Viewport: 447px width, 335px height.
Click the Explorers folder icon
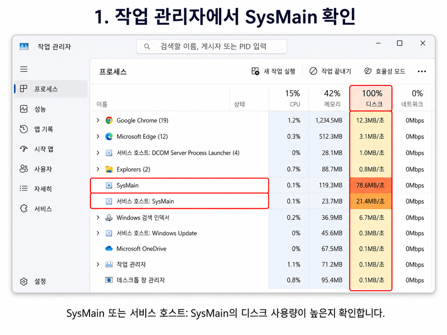point(109,169)
